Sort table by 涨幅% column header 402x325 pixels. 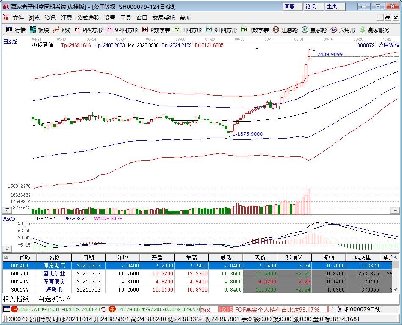tap(294, 257)
